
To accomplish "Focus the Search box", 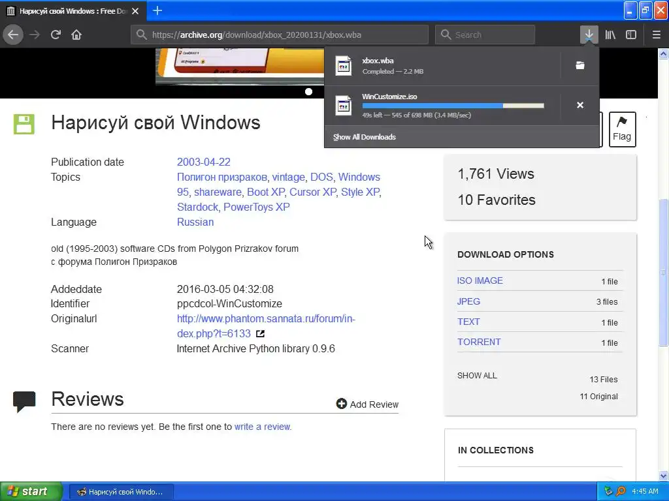I will (x=485, y=35).
